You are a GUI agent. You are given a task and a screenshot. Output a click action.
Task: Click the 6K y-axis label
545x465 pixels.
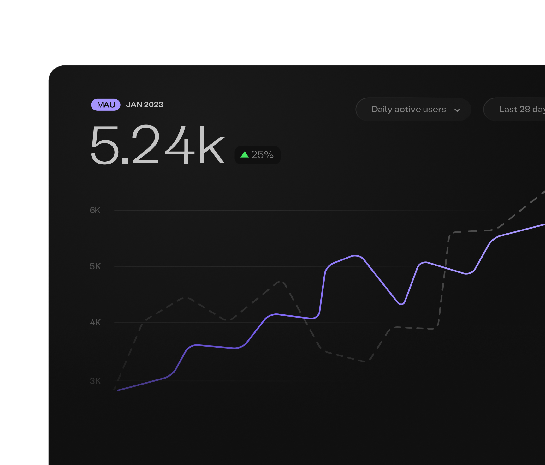pos(95,210)
